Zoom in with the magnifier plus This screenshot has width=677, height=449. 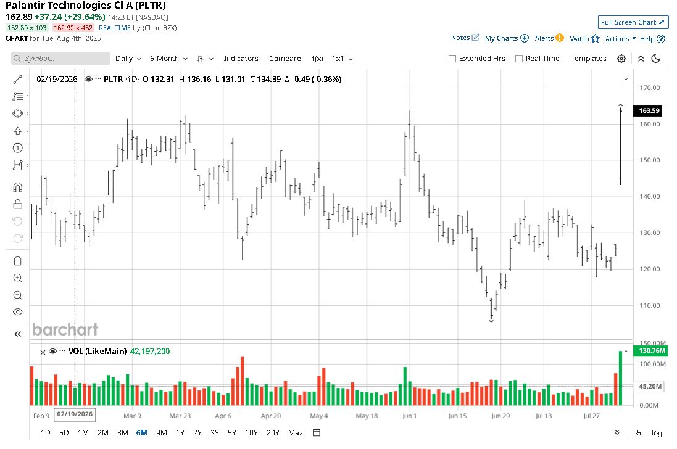(17, 278)
